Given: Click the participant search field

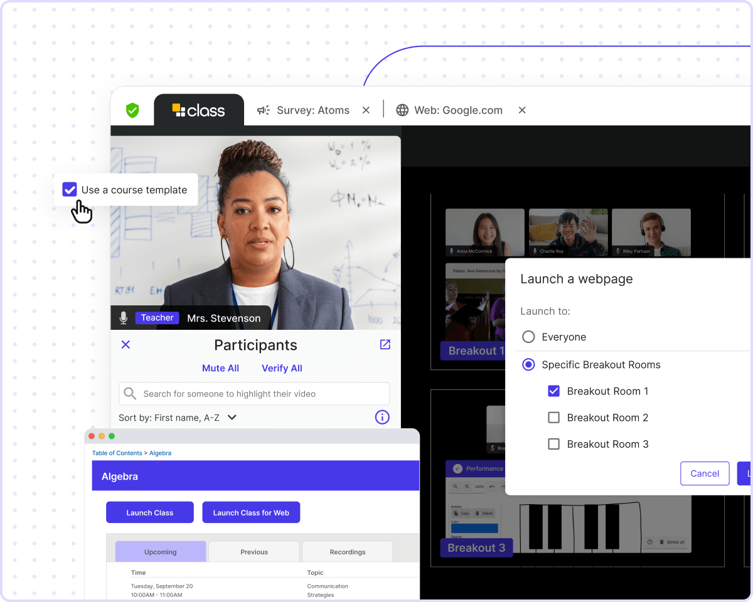Looking at the screenshot, I should click(254, 394).
